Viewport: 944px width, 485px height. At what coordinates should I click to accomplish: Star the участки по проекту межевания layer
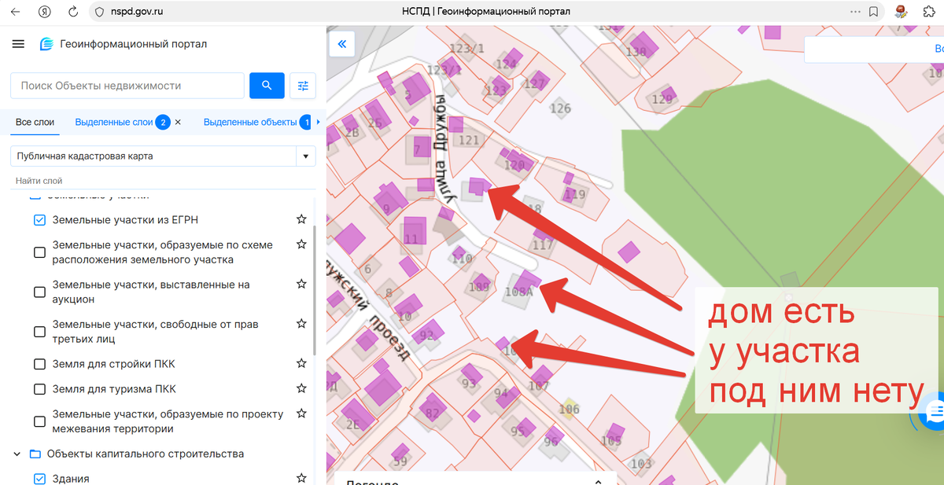tap(301, 413)
